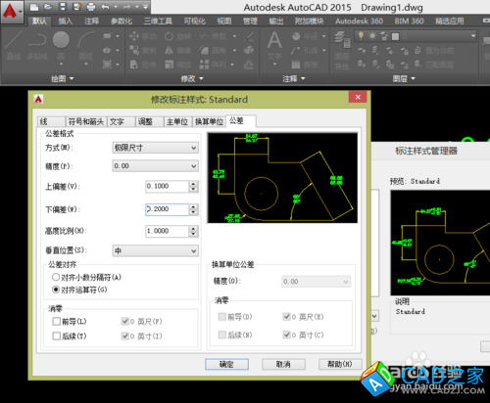Screen dimensions: 490x403
Task: Expand the 注释 panel
Action: click(293, 78)
